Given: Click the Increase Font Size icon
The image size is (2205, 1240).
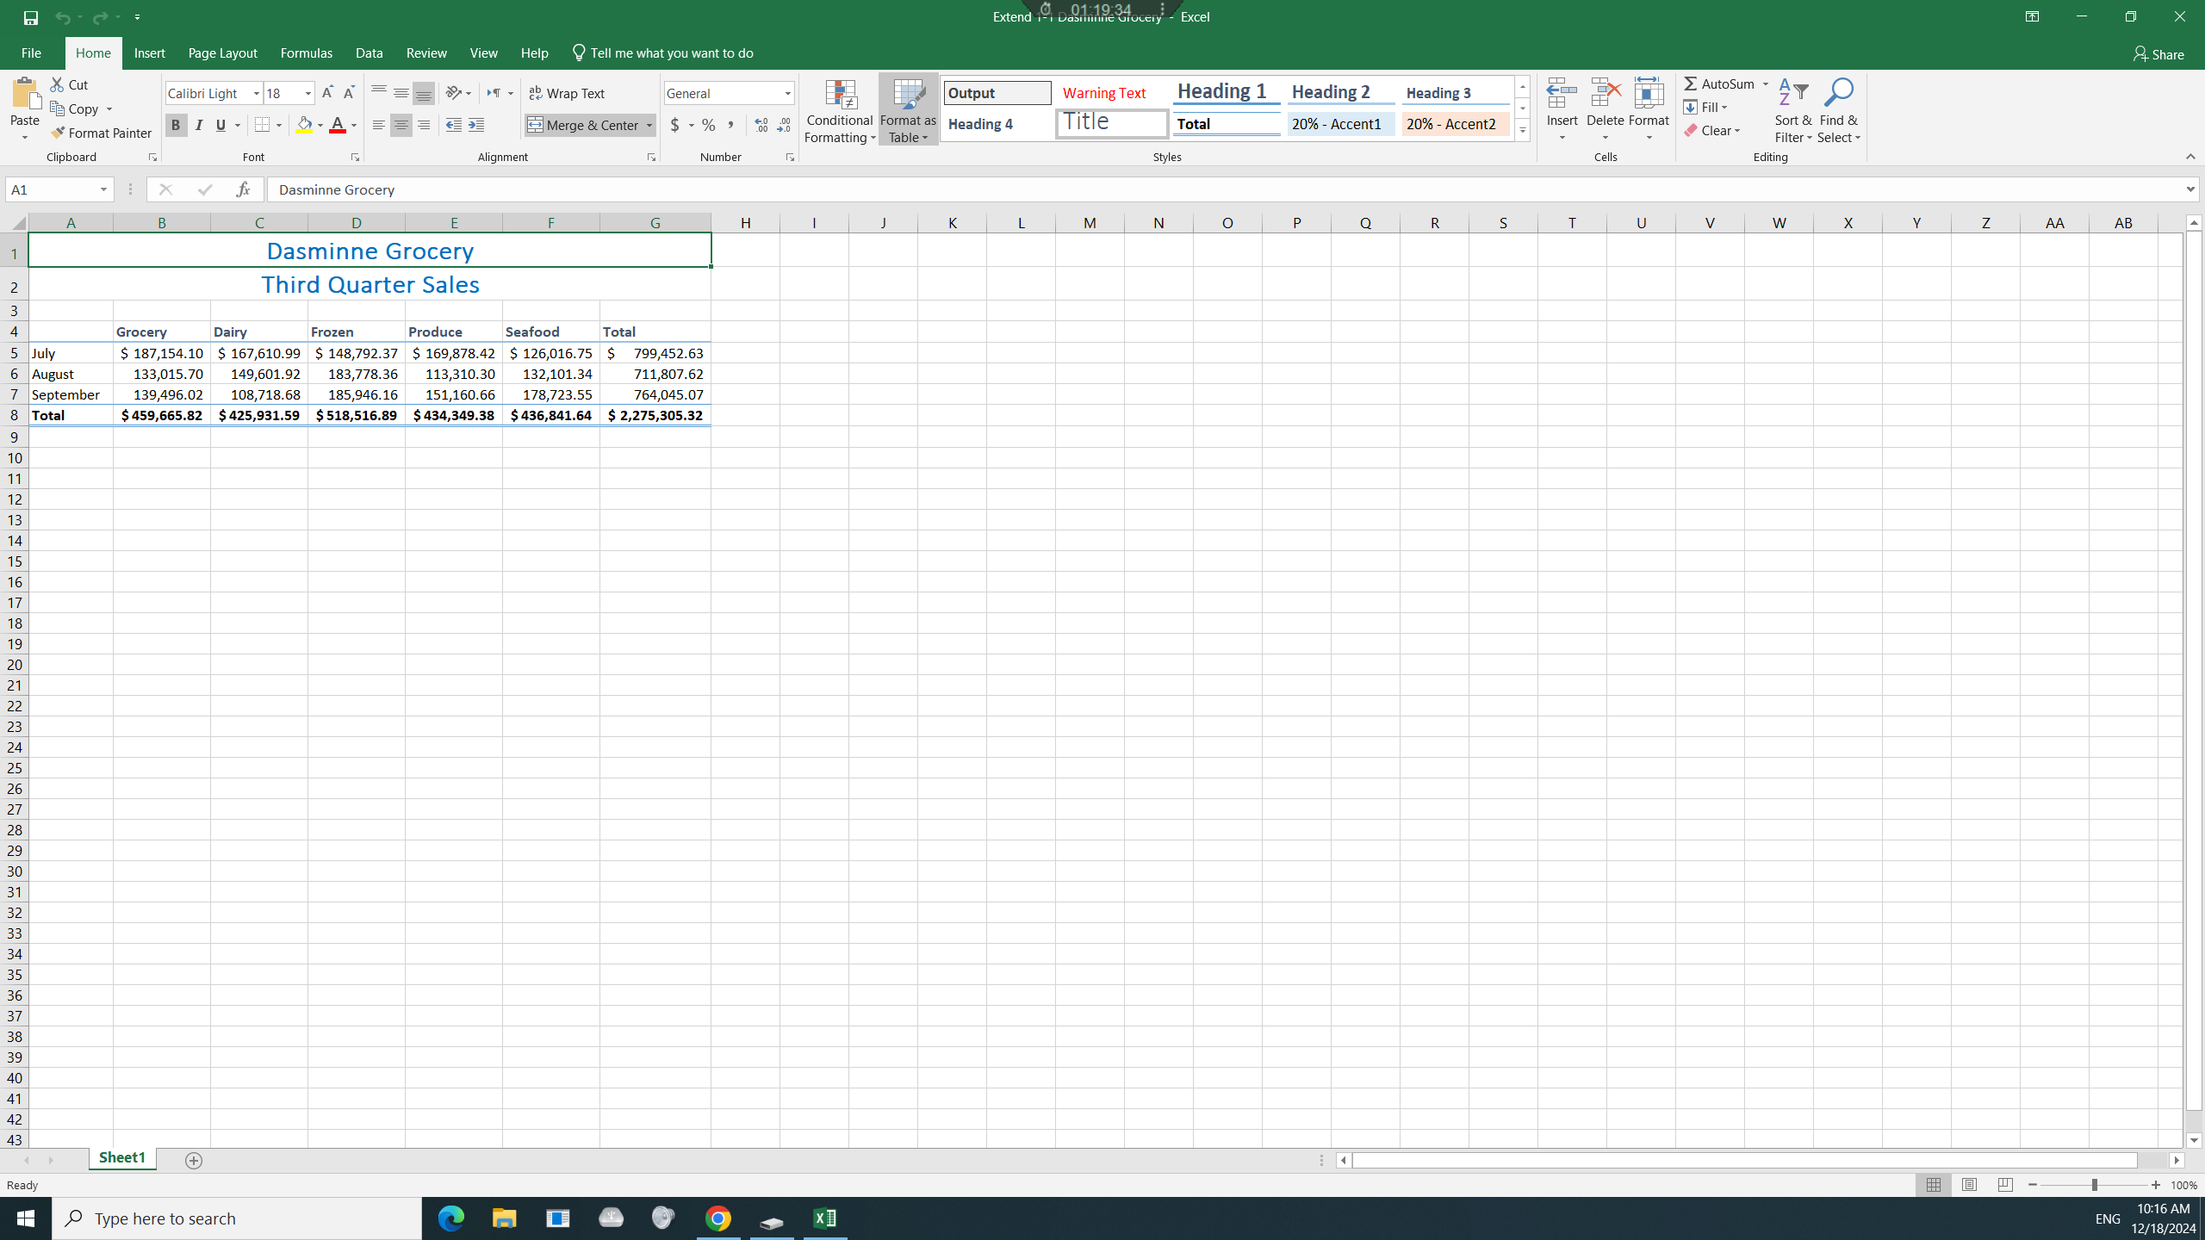Looking at the screenshot, I should pos(327,93).
